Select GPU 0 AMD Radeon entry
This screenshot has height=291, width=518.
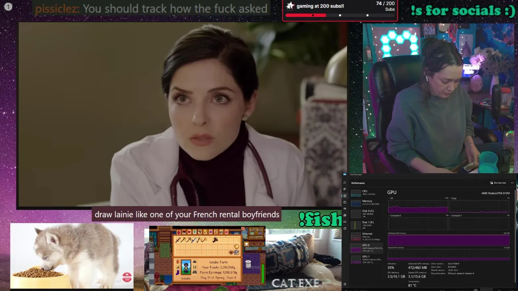366,248
